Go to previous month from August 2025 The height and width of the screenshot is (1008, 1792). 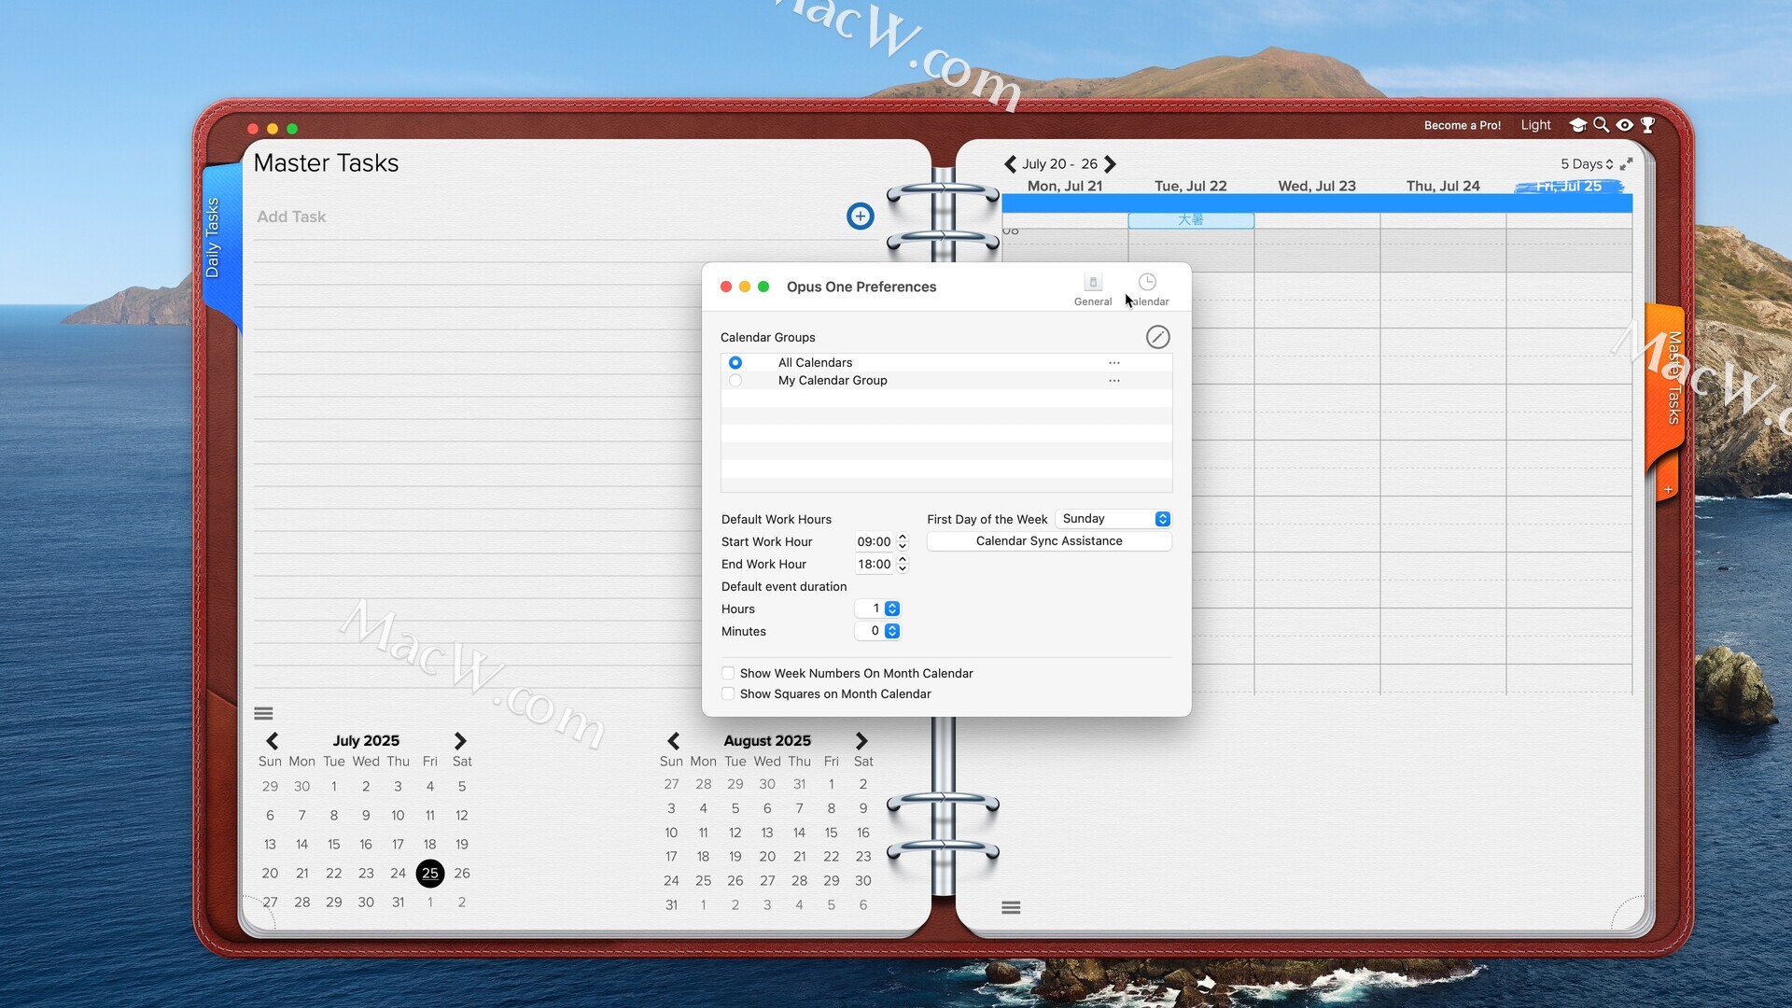point(673,741)
